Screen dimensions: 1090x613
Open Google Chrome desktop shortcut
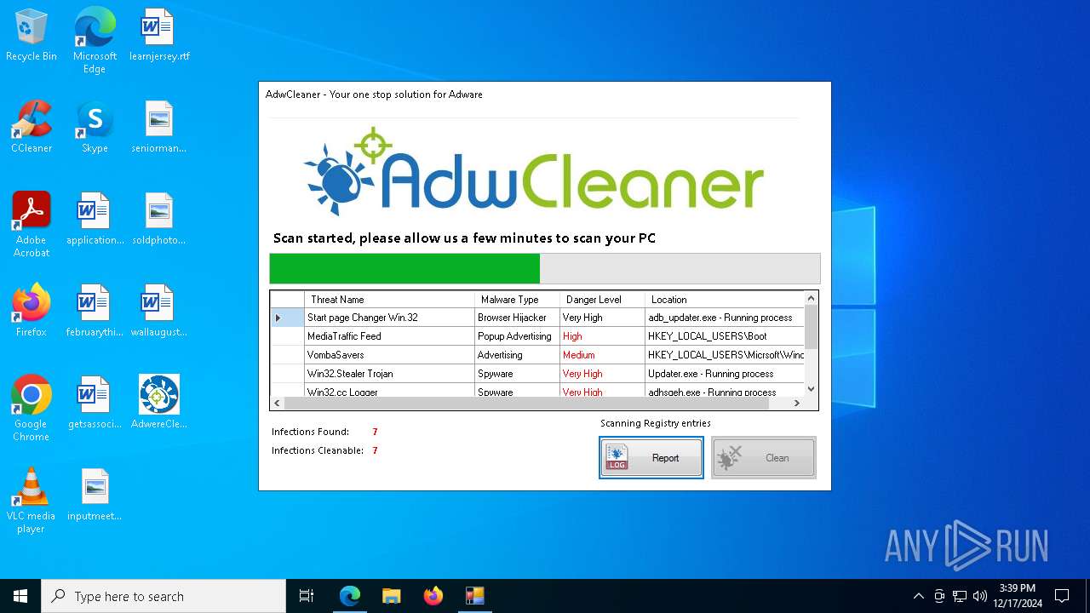(x=32, y=409)
